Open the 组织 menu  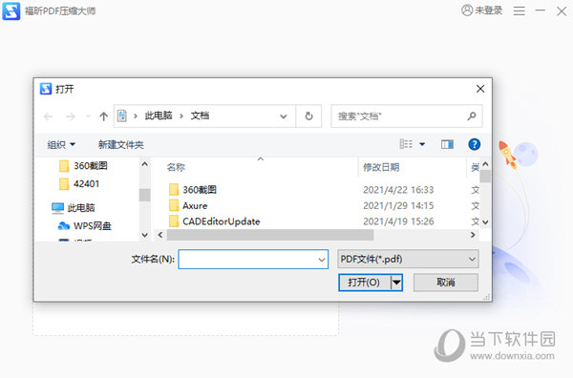point(61,145)
